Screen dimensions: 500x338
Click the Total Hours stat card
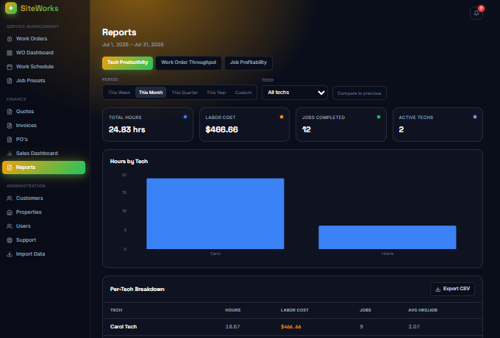point(148,125)
